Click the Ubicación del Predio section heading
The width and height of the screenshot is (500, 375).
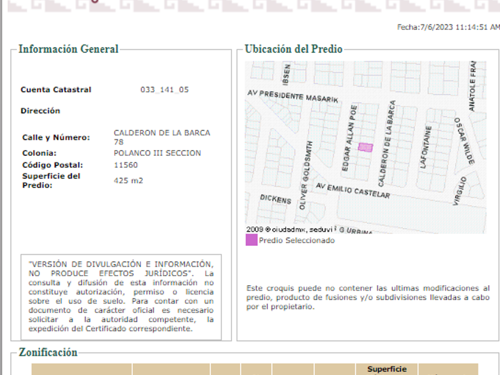coord(293,49)
